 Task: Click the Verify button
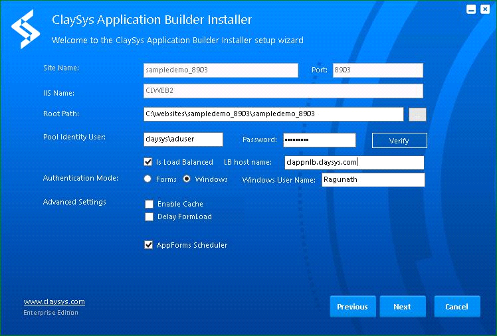click(399, 141)
